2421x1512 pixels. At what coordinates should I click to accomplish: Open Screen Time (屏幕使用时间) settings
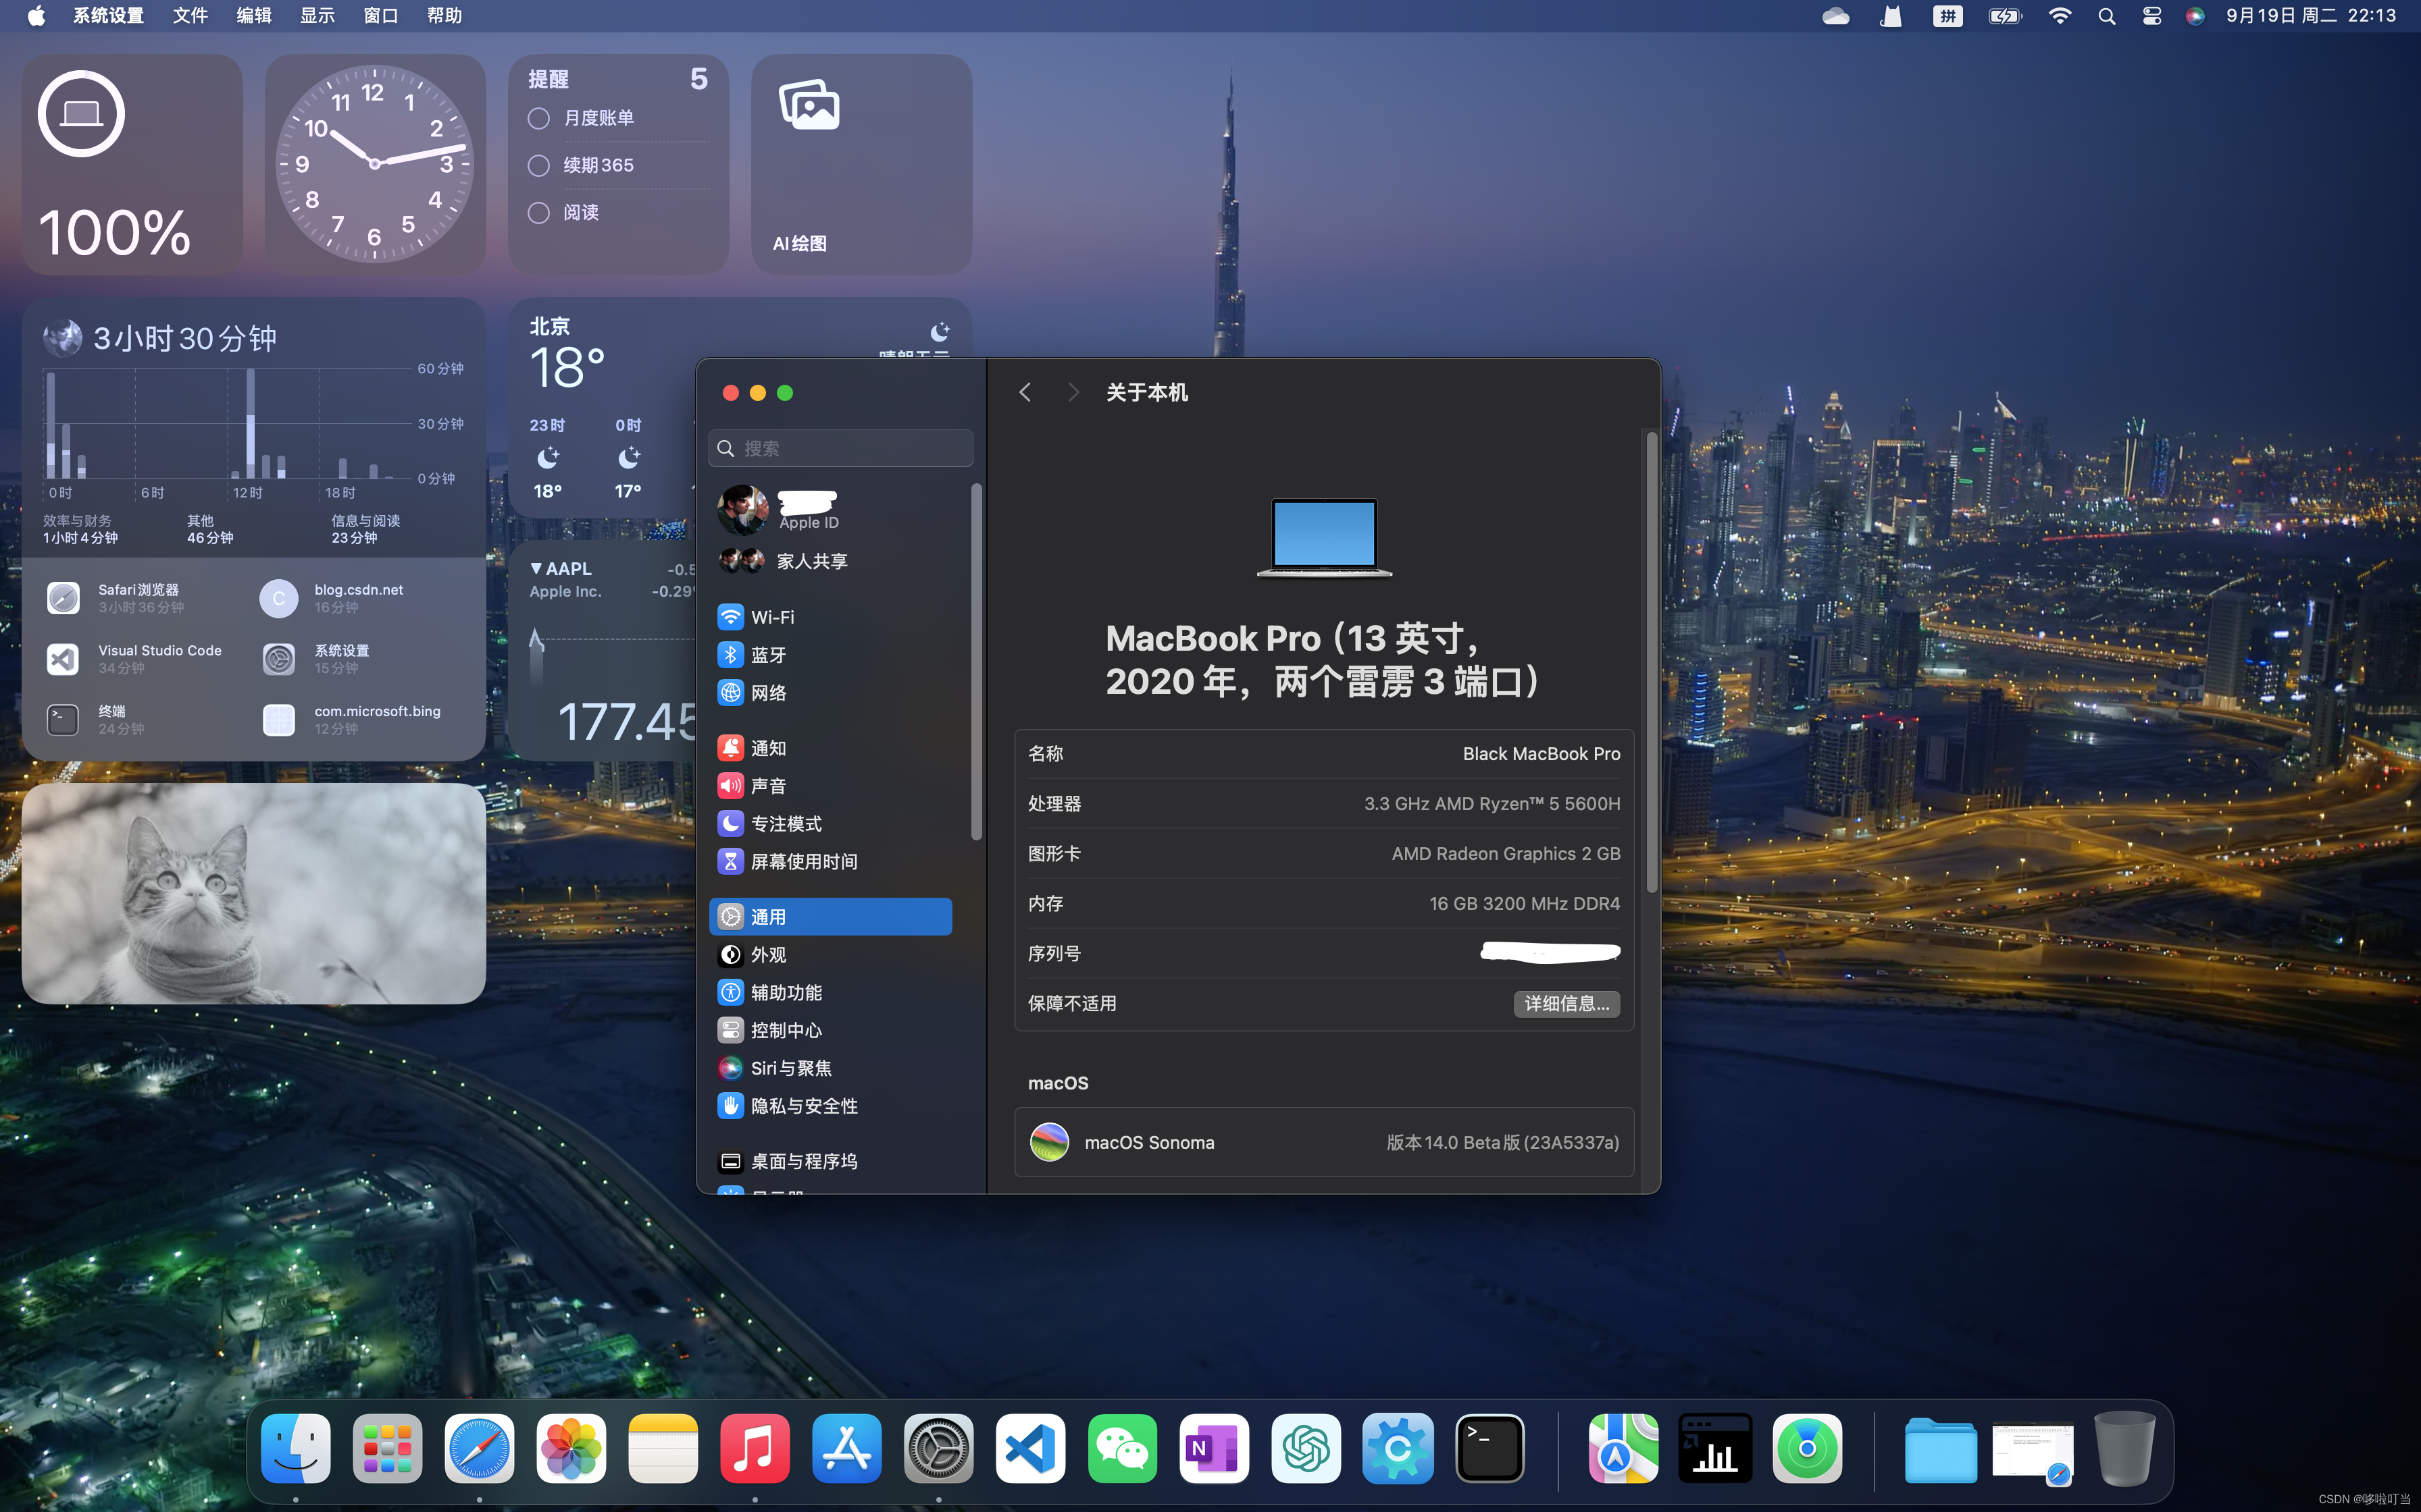click(830, 862)
